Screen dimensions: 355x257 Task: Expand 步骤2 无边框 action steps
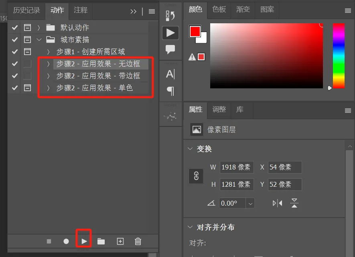click(48, 64)
